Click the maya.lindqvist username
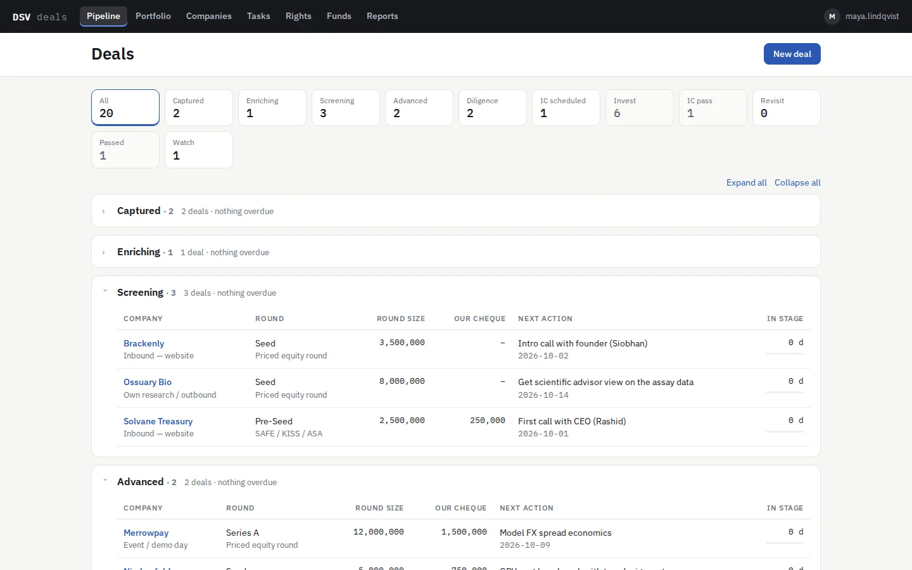The width and height of the screenshot is (912, 570). point(872,16)
